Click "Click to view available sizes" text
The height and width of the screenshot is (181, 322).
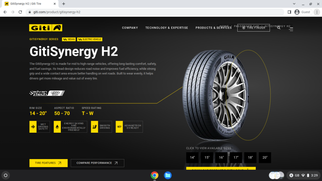[x=209, y=148]
